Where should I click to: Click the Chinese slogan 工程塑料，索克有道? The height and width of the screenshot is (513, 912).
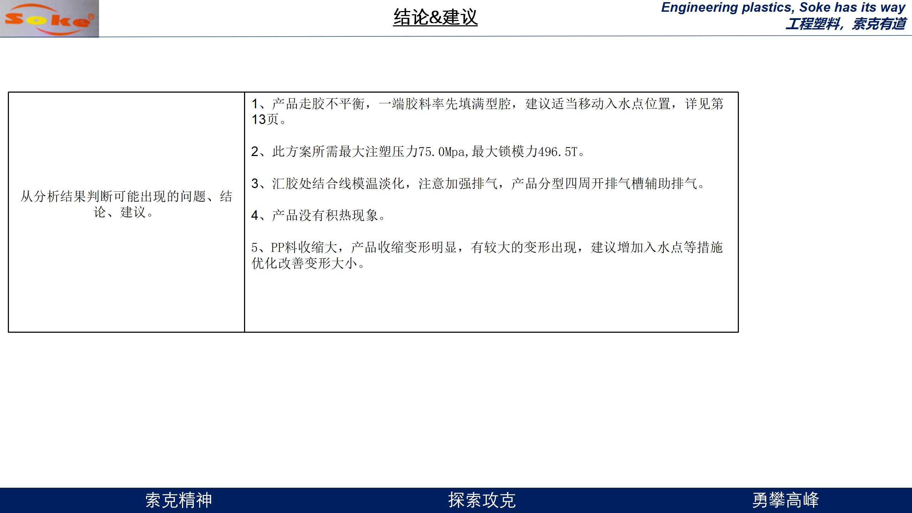pos(846,24)
